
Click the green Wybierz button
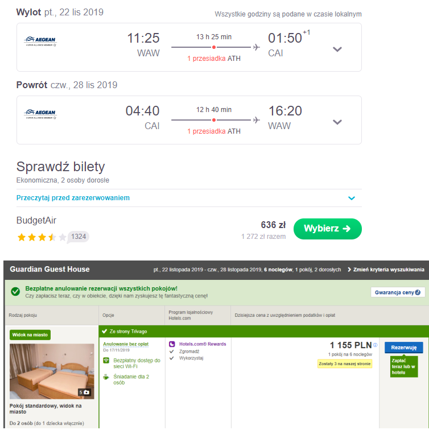[328, 229]
